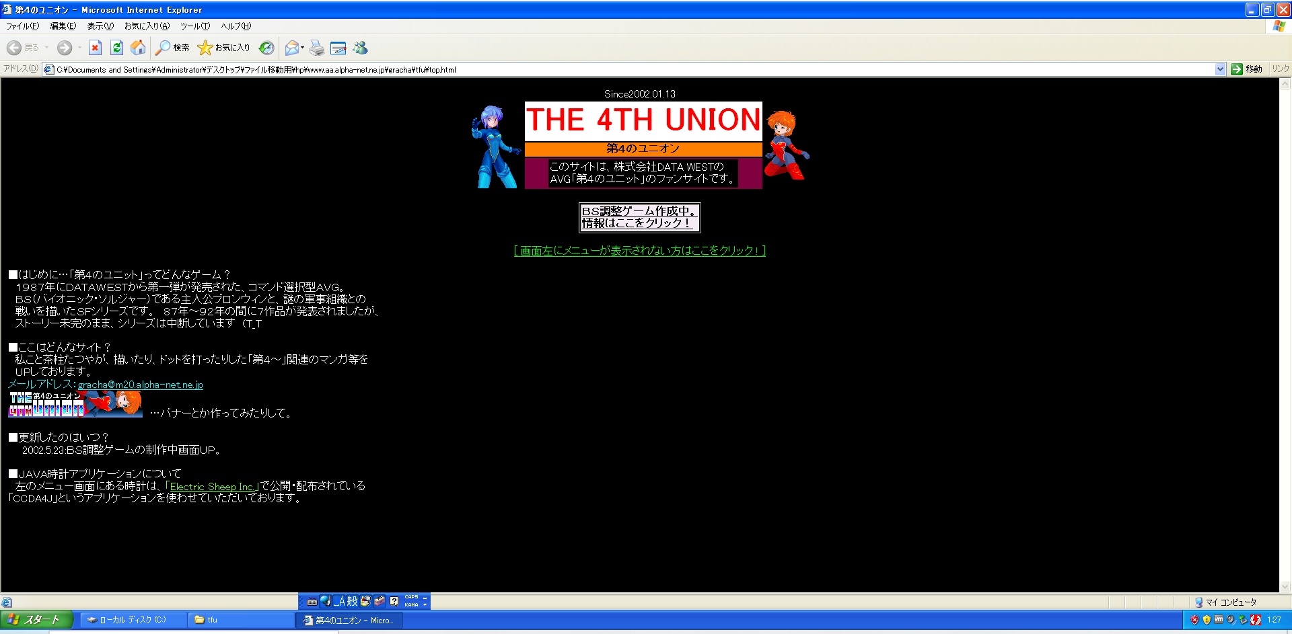The height and width of the screenshot is (634, 1292).
Task: Click the Refresh page icon
Action: (x=116, y=48)
